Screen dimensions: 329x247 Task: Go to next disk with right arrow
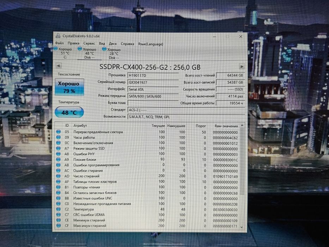coord(242,67)
